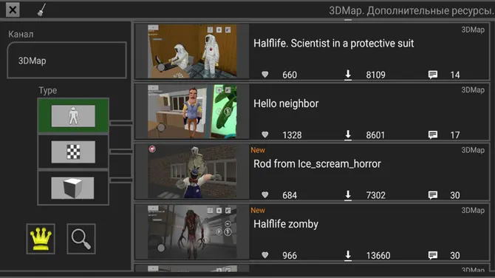495x278 pixels.
Task: Open comments for Hello neighbor
Action: (433, 135)
